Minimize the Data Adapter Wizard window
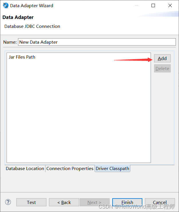Screen dimensions: 179x212 137,5
